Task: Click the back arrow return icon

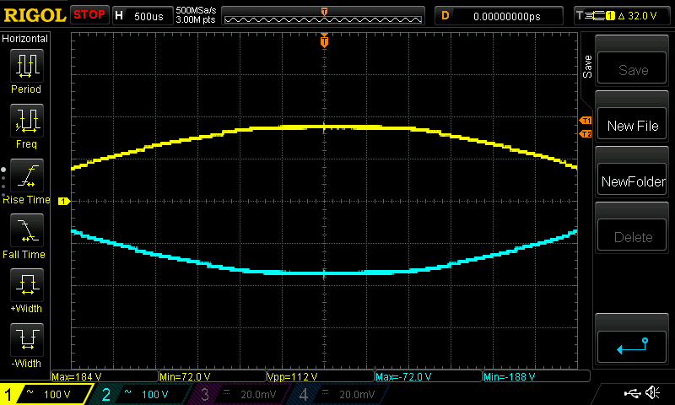Action: [633, 345]
